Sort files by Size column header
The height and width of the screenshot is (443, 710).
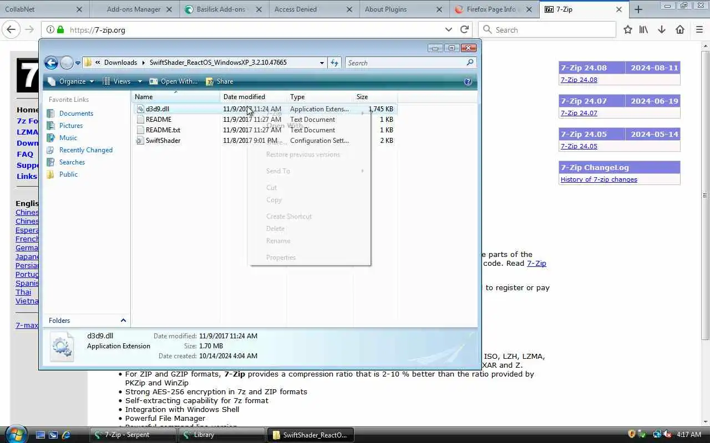coord(376,97)
